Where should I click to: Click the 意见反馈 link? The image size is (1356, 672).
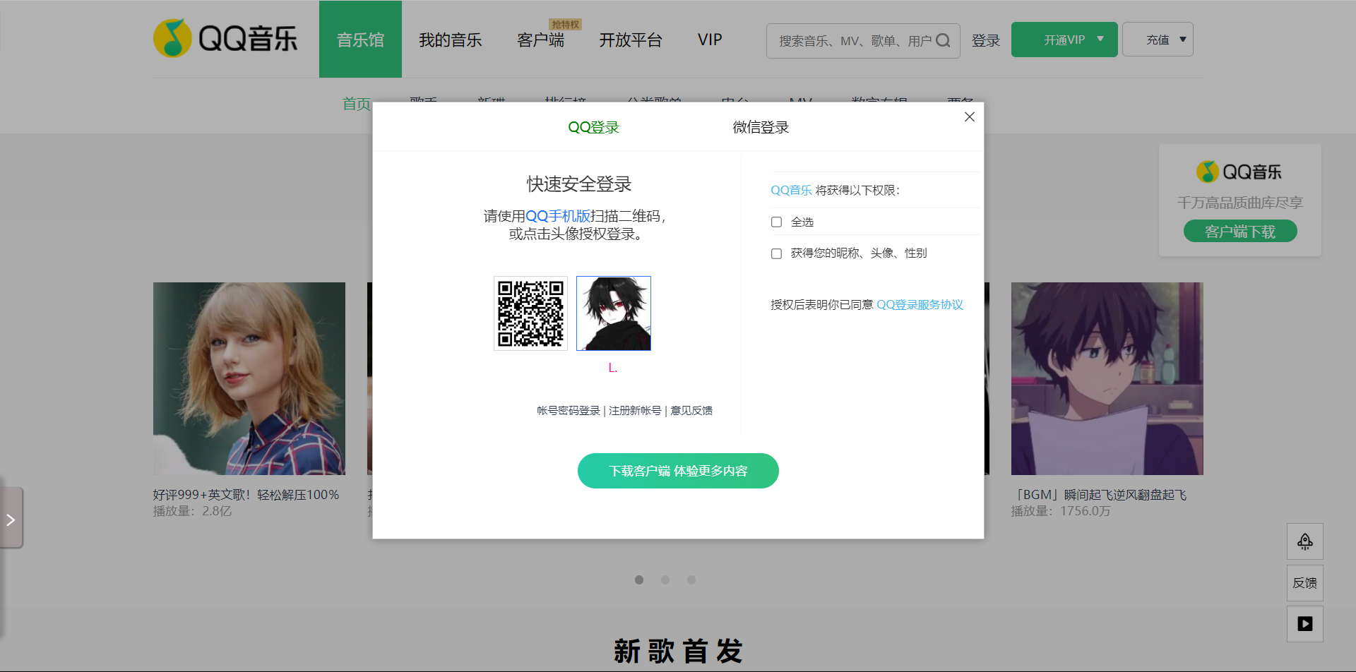pos(691,410)
